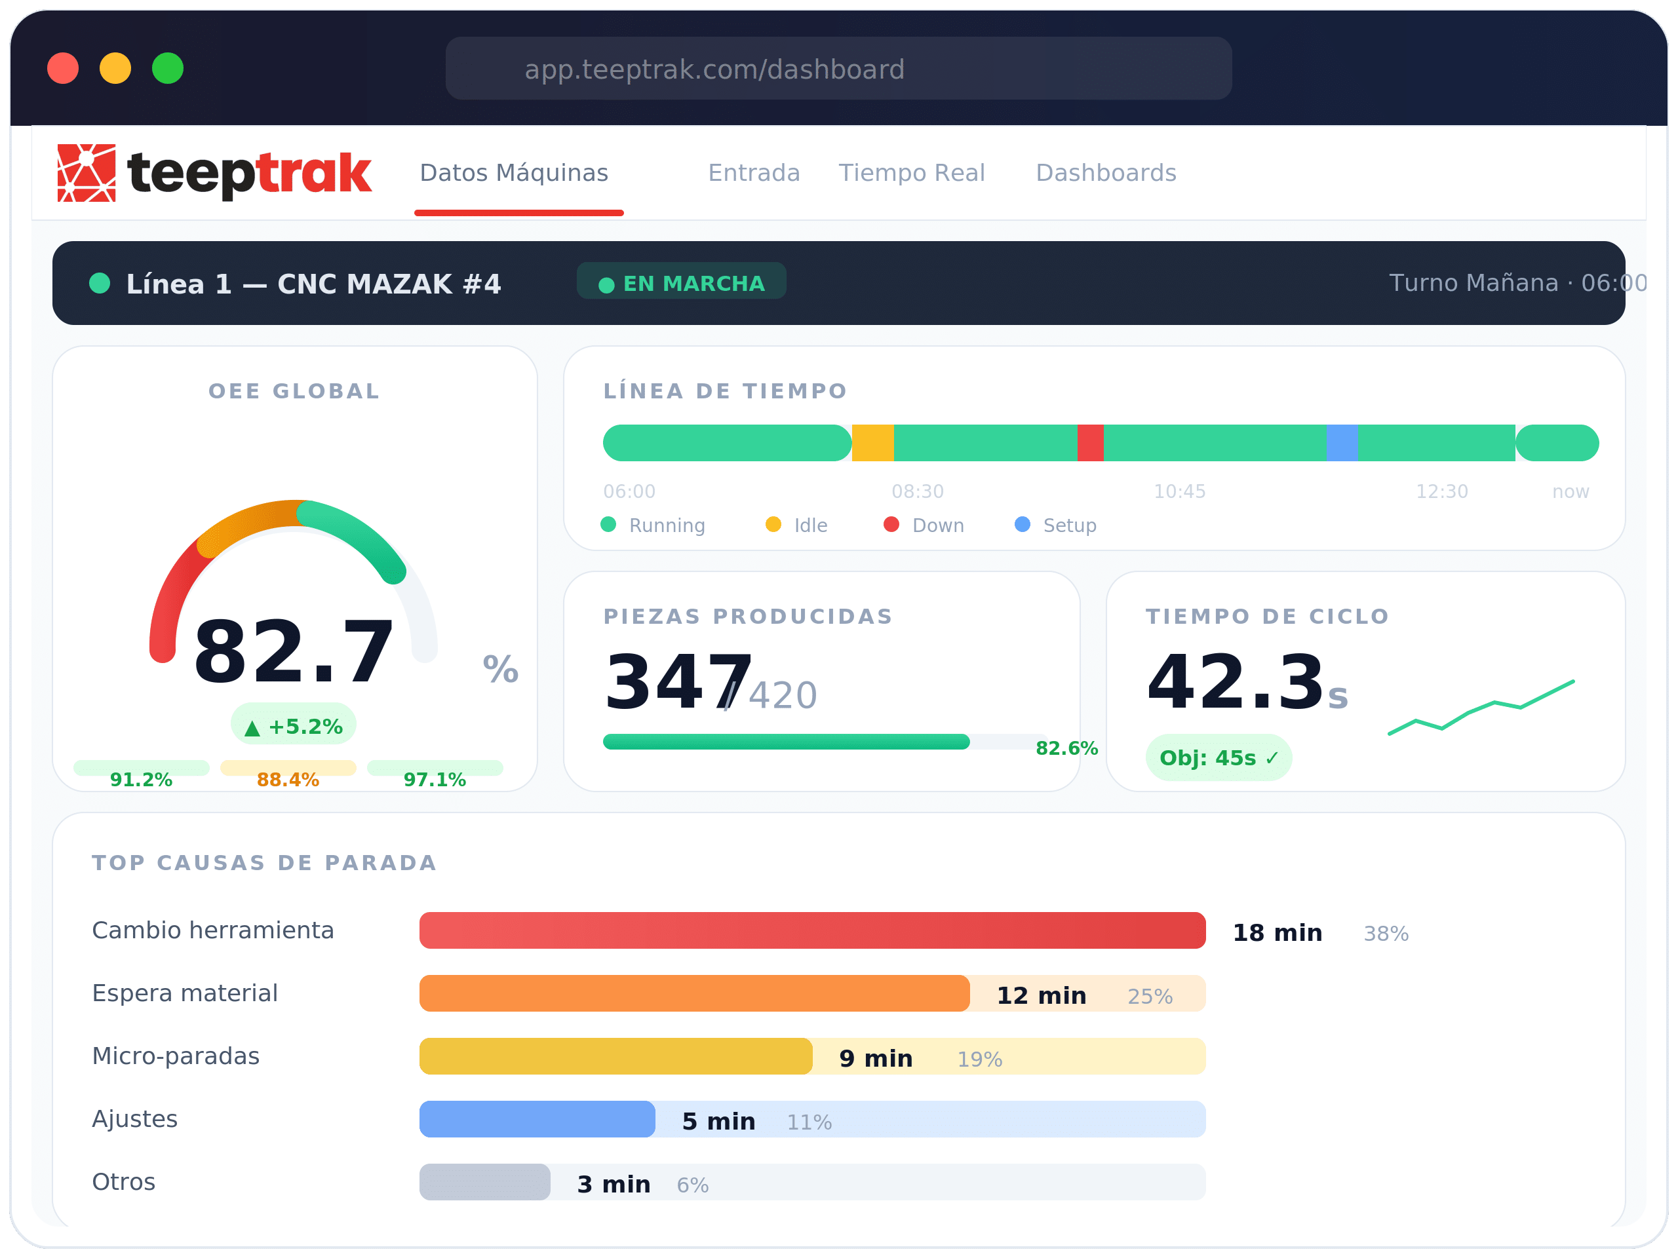
Task: Click the OEE semicircle gauge arc
Action: coord(250,520)
